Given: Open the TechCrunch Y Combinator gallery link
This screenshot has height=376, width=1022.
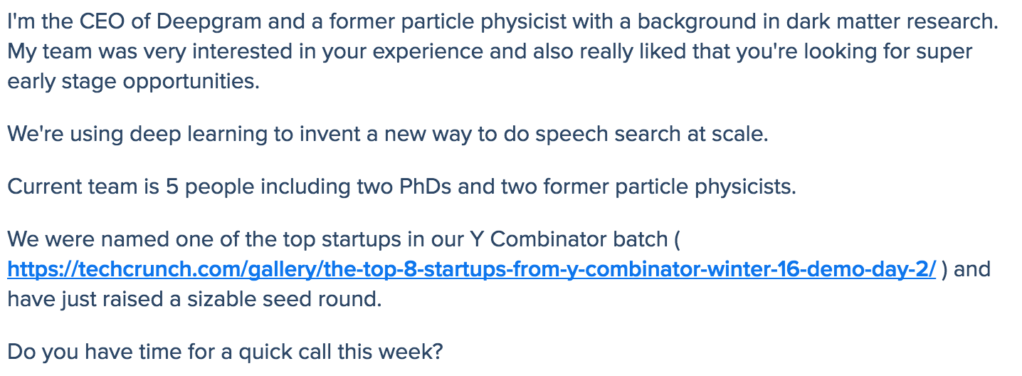Looking at the screenshot, I should pos(471,269).
